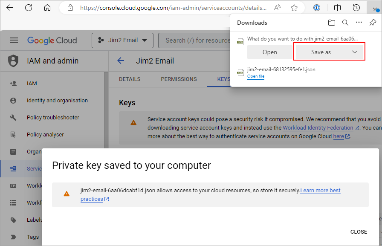382x246 pixels.
Task: Select Policy troubleshooter in the sidebar
Action: click(53, 118)
